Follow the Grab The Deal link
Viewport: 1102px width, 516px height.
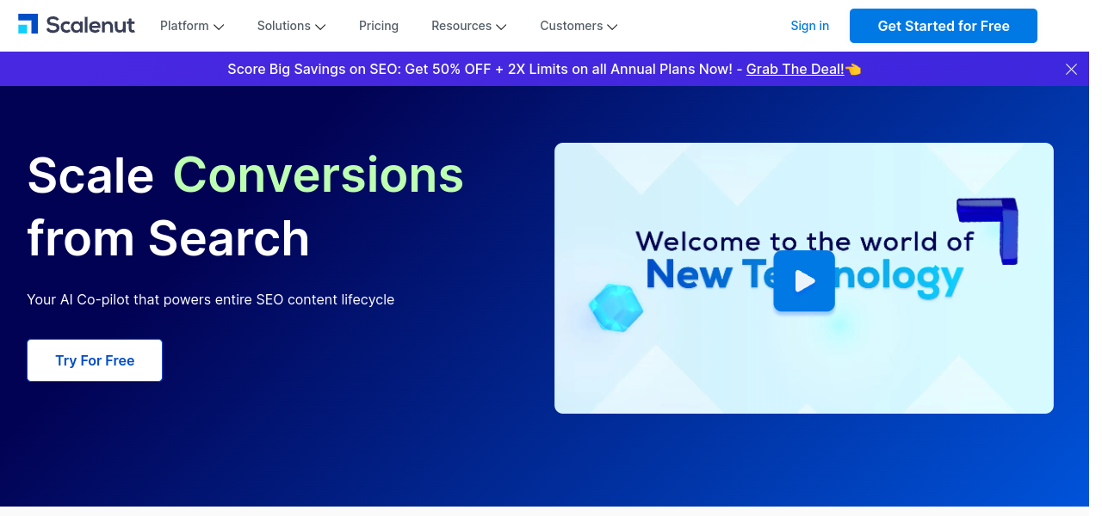795,69
